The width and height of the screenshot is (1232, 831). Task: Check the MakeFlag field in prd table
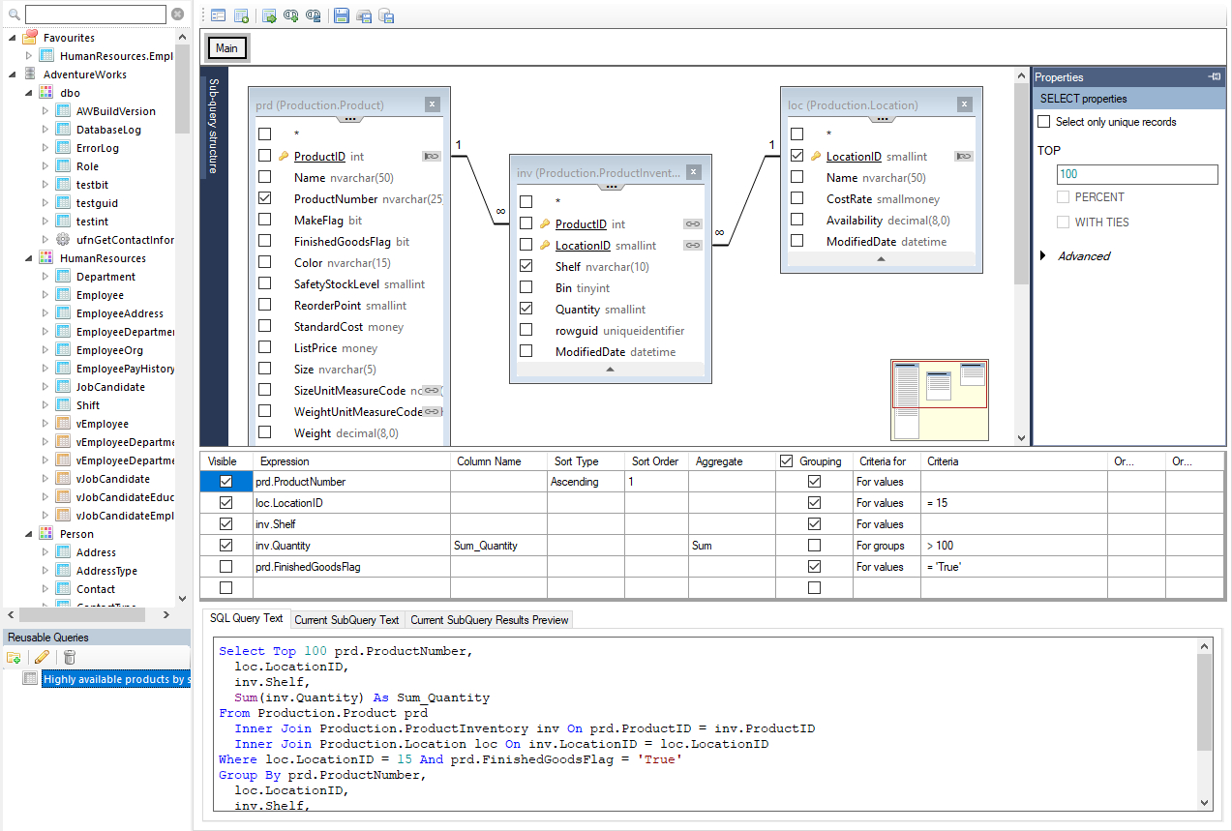click(264, 221)
